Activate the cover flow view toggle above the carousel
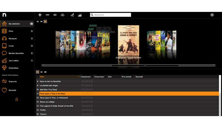Image resolution: width=222 pixels, height=128 pixels. tap(45, 22)
